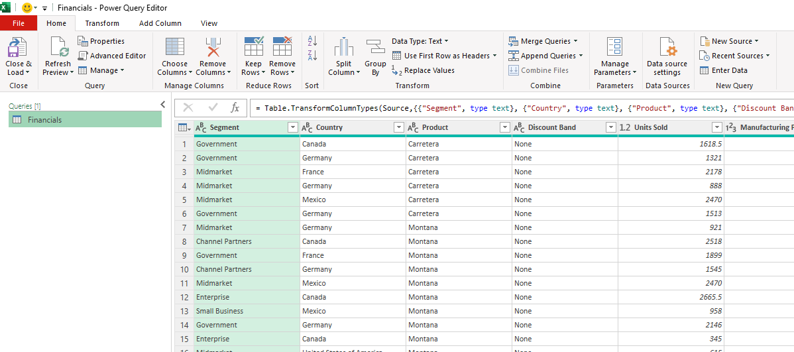Select row number 8
The image size is (794, 352).
[x=184, y=241]
